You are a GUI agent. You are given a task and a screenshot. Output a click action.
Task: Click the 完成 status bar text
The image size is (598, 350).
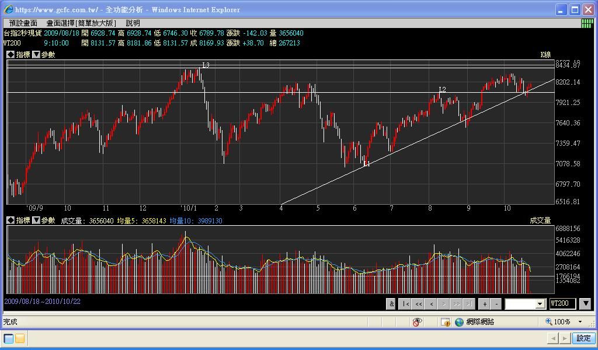[x=11, y=322]
